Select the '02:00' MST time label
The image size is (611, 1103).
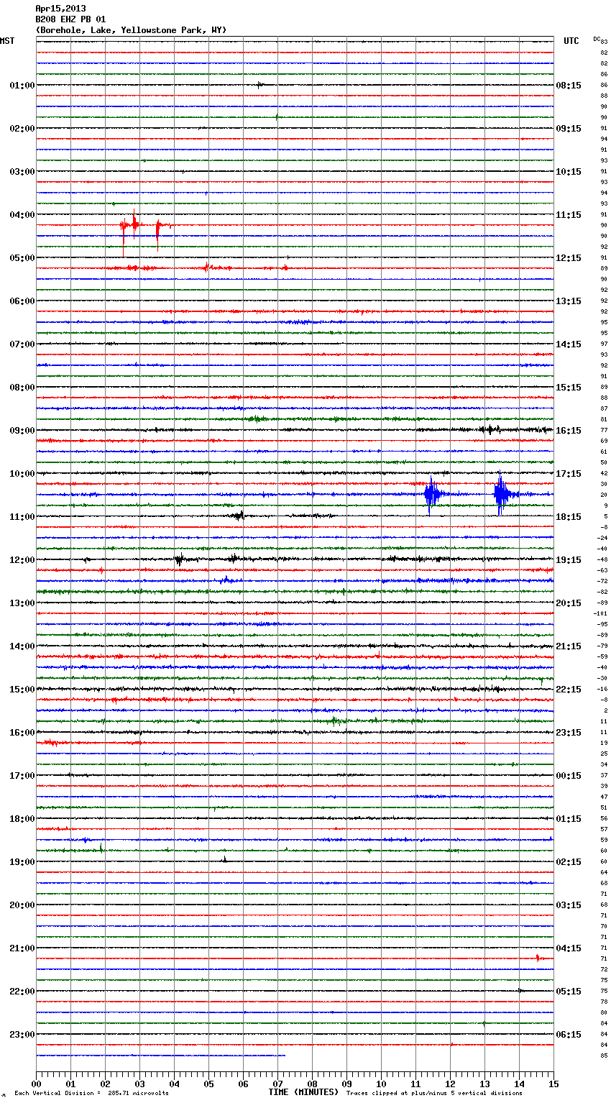click(22, 129)
